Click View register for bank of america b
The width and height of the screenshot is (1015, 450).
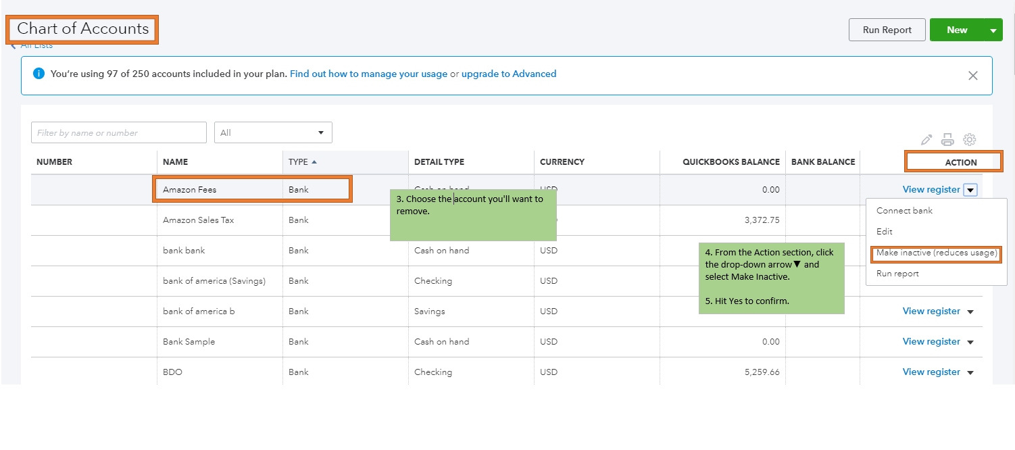pyautogui.click(x=931, y=311)
